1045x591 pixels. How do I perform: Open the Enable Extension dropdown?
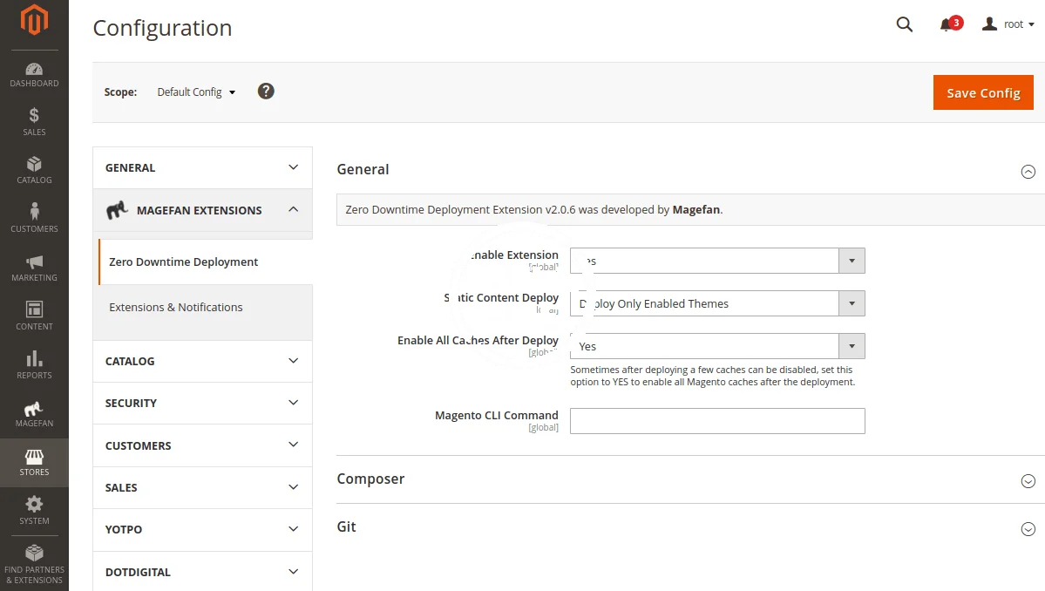tap(716, 261)
